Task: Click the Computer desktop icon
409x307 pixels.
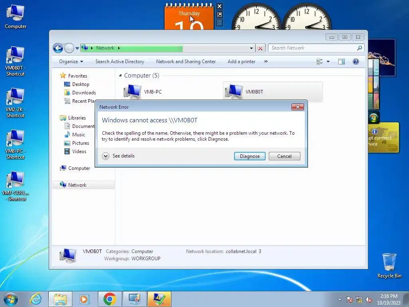Action: (16, 17)
